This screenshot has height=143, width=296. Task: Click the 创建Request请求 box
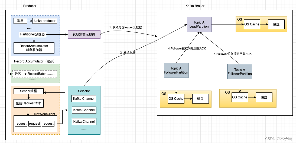pyautogui.click(x=28, y=104)
